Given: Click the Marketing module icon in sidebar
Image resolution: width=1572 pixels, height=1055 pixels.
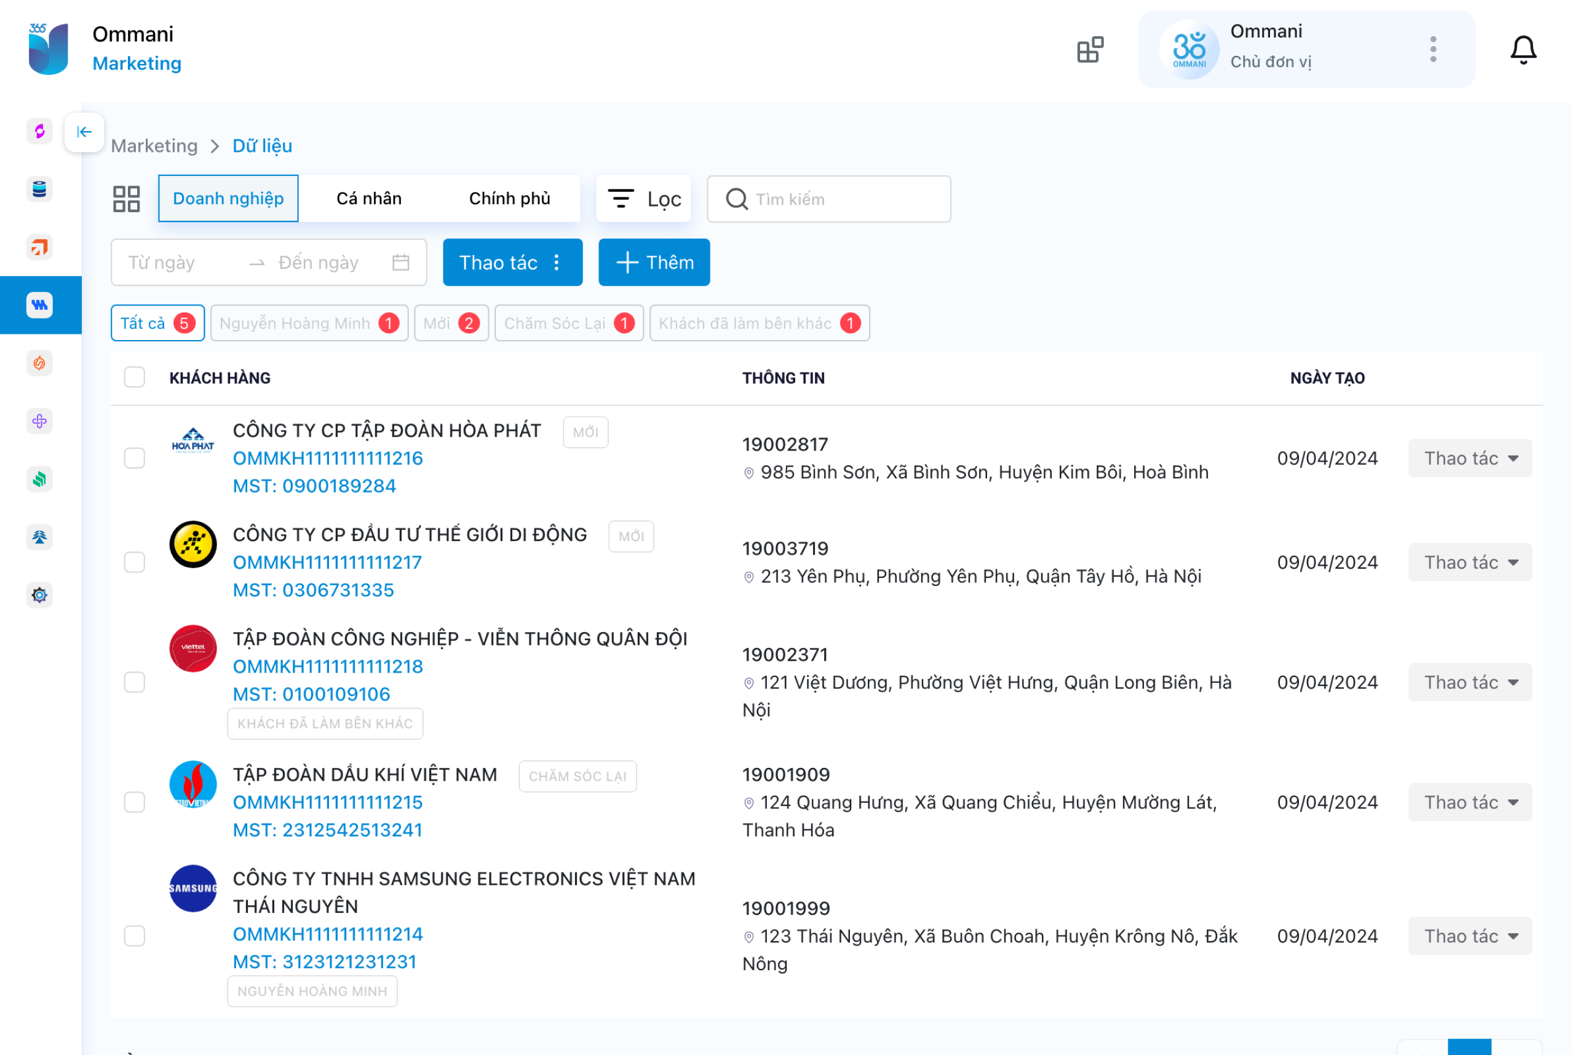Looking at the screenshot, I should coord(39,304).
